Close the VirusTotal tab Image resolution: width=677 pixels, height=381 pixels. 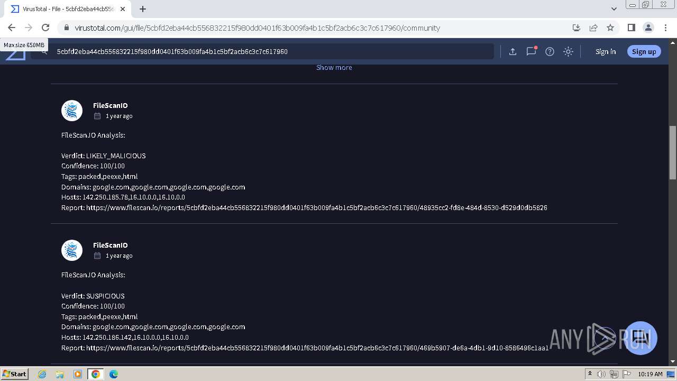(123, 9)
